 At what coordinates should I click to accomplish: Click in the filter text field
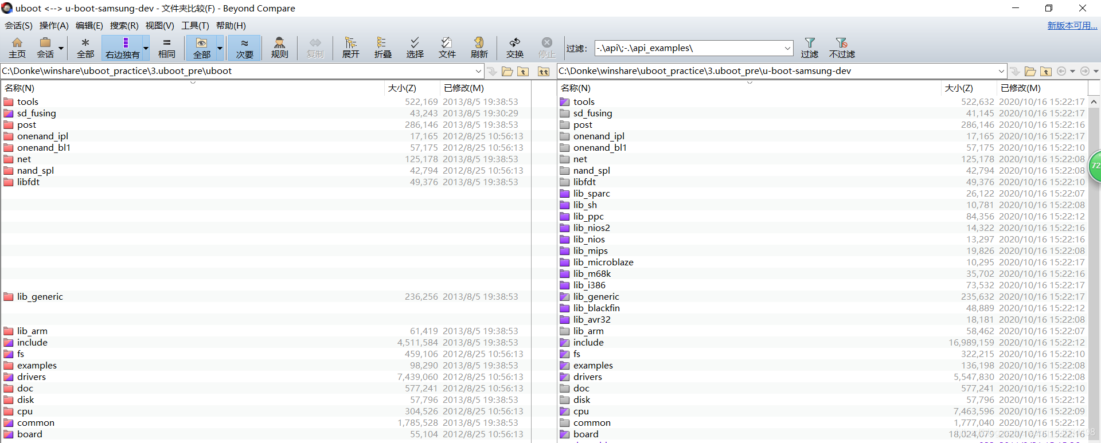click(x=688, y=48)
